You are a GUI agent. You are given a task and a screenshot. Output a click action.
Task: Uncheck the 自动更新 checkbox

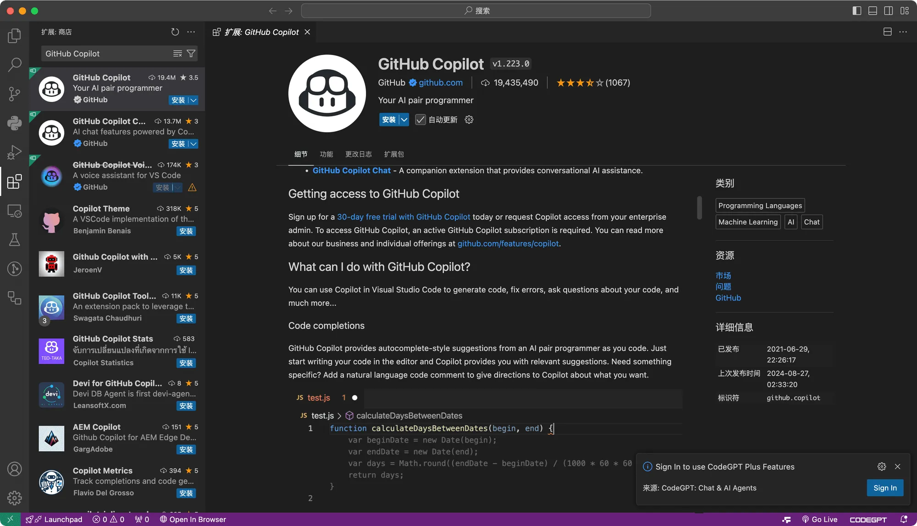(x=420, y=119)
